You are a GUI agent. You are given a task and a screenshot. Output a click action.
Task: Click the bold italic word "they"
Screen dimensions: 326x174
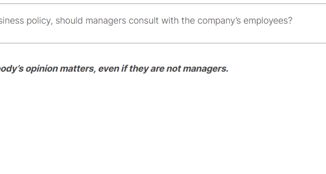coord(139,69)
